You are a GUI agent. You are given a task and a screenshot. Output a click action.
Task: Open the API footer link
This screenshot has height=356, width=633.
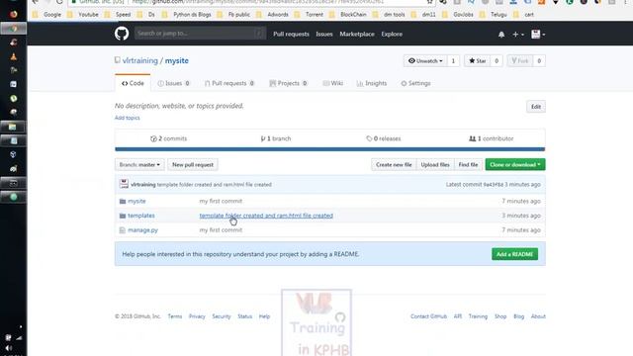[457, 316]
